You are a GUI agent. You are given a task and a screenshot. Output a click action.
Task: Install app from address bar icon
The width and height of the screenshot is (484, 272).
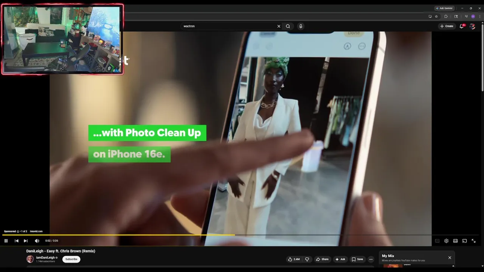coord(430,16)
